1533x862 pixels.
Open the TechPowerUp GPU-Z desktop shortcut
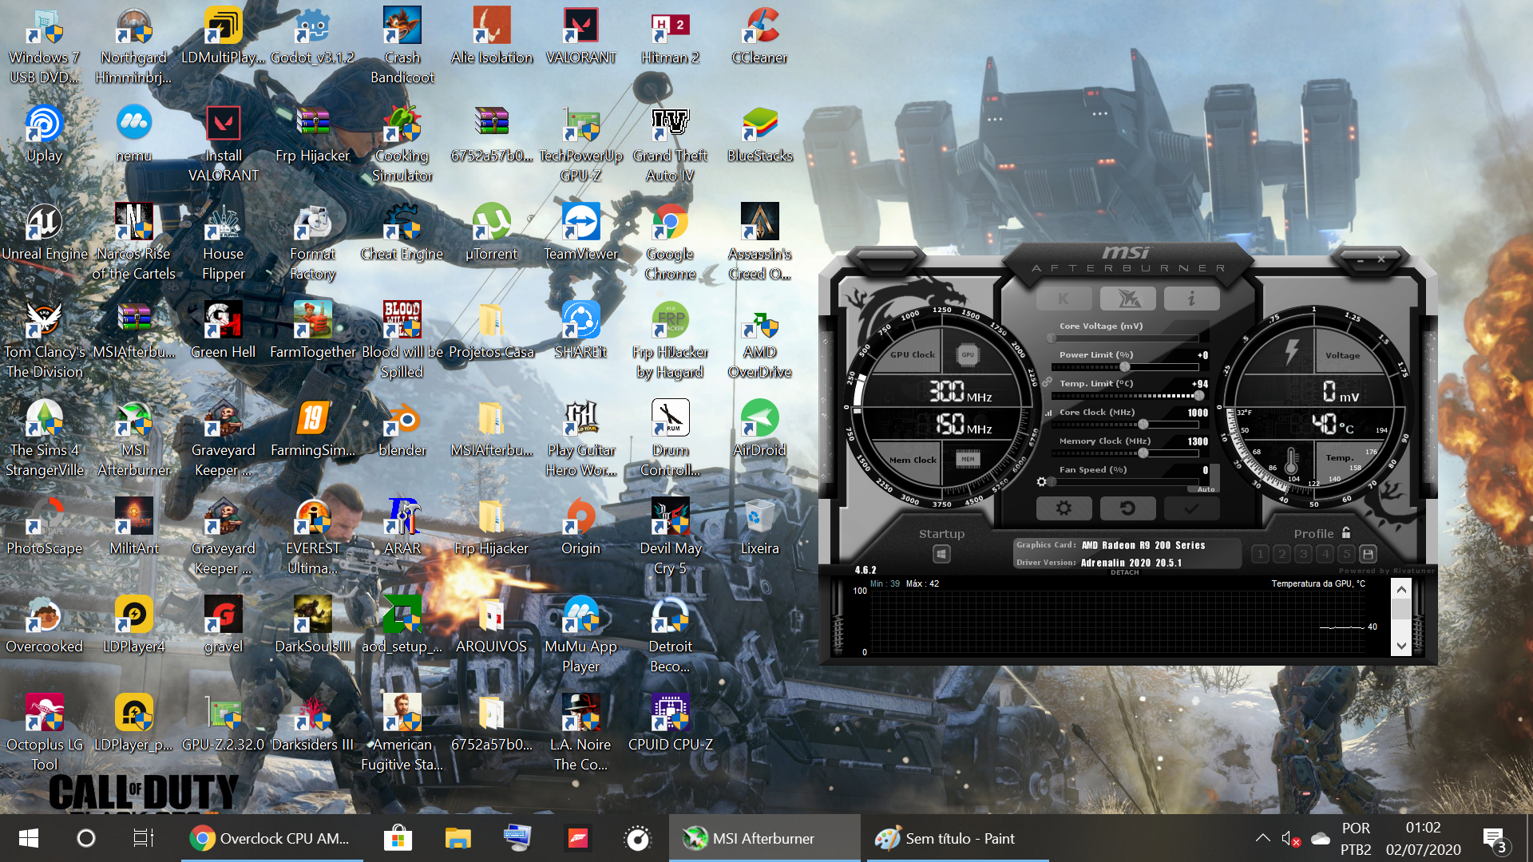[x=580, y=144]
